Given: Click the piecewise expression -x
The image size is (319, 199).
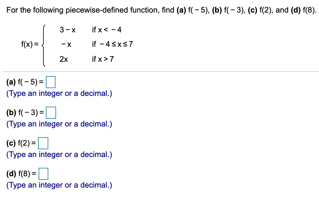Looking at the screenshot, I should 66,44.
